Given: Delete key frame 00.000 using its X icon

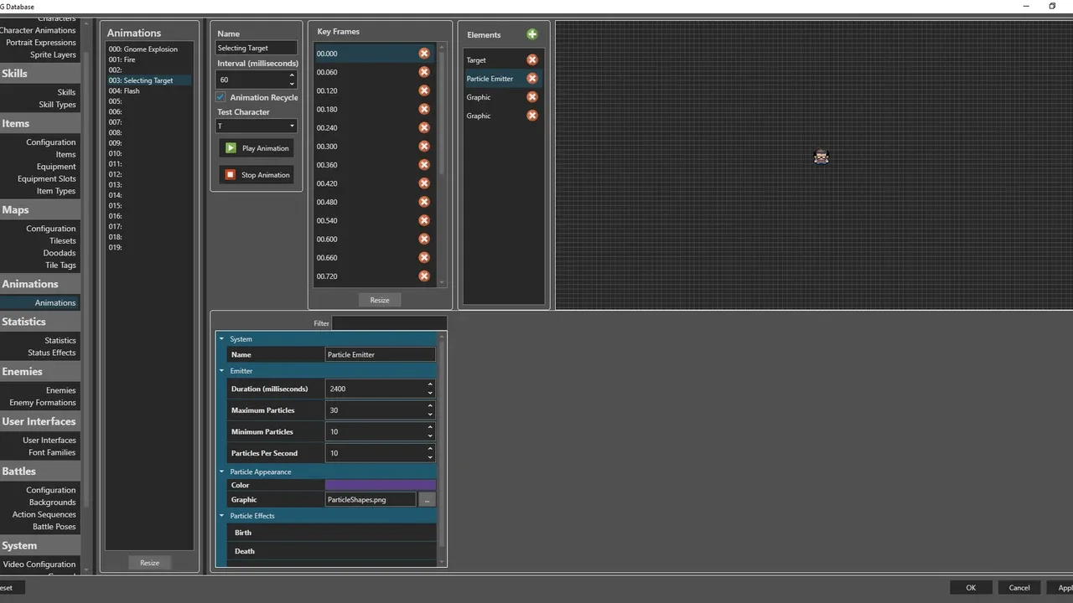Looking at the screenshot, I should tap(424, 54).
